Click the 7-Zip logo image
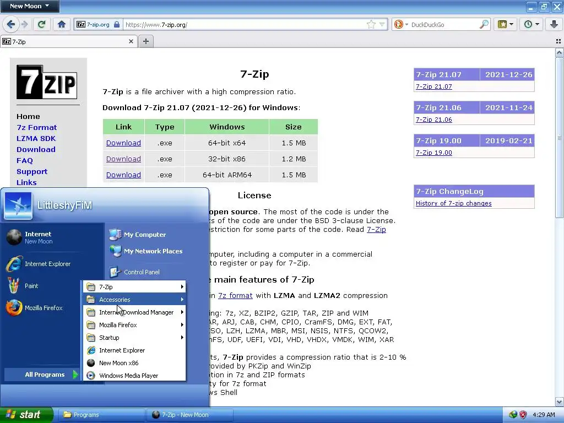The image size is (564, 423). point(47,82)
